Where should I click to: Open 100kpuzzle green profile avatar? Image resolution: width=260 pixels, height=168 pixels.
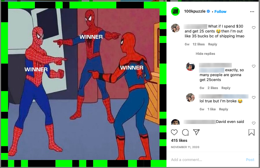(175, 12)
